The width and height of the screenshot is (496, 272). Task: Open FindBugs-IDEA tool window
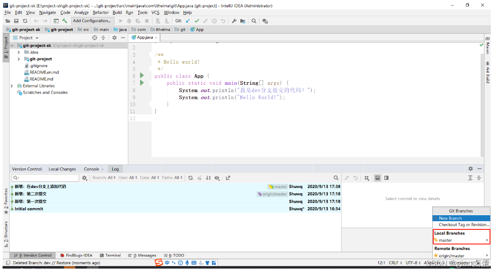click(76, 256)
